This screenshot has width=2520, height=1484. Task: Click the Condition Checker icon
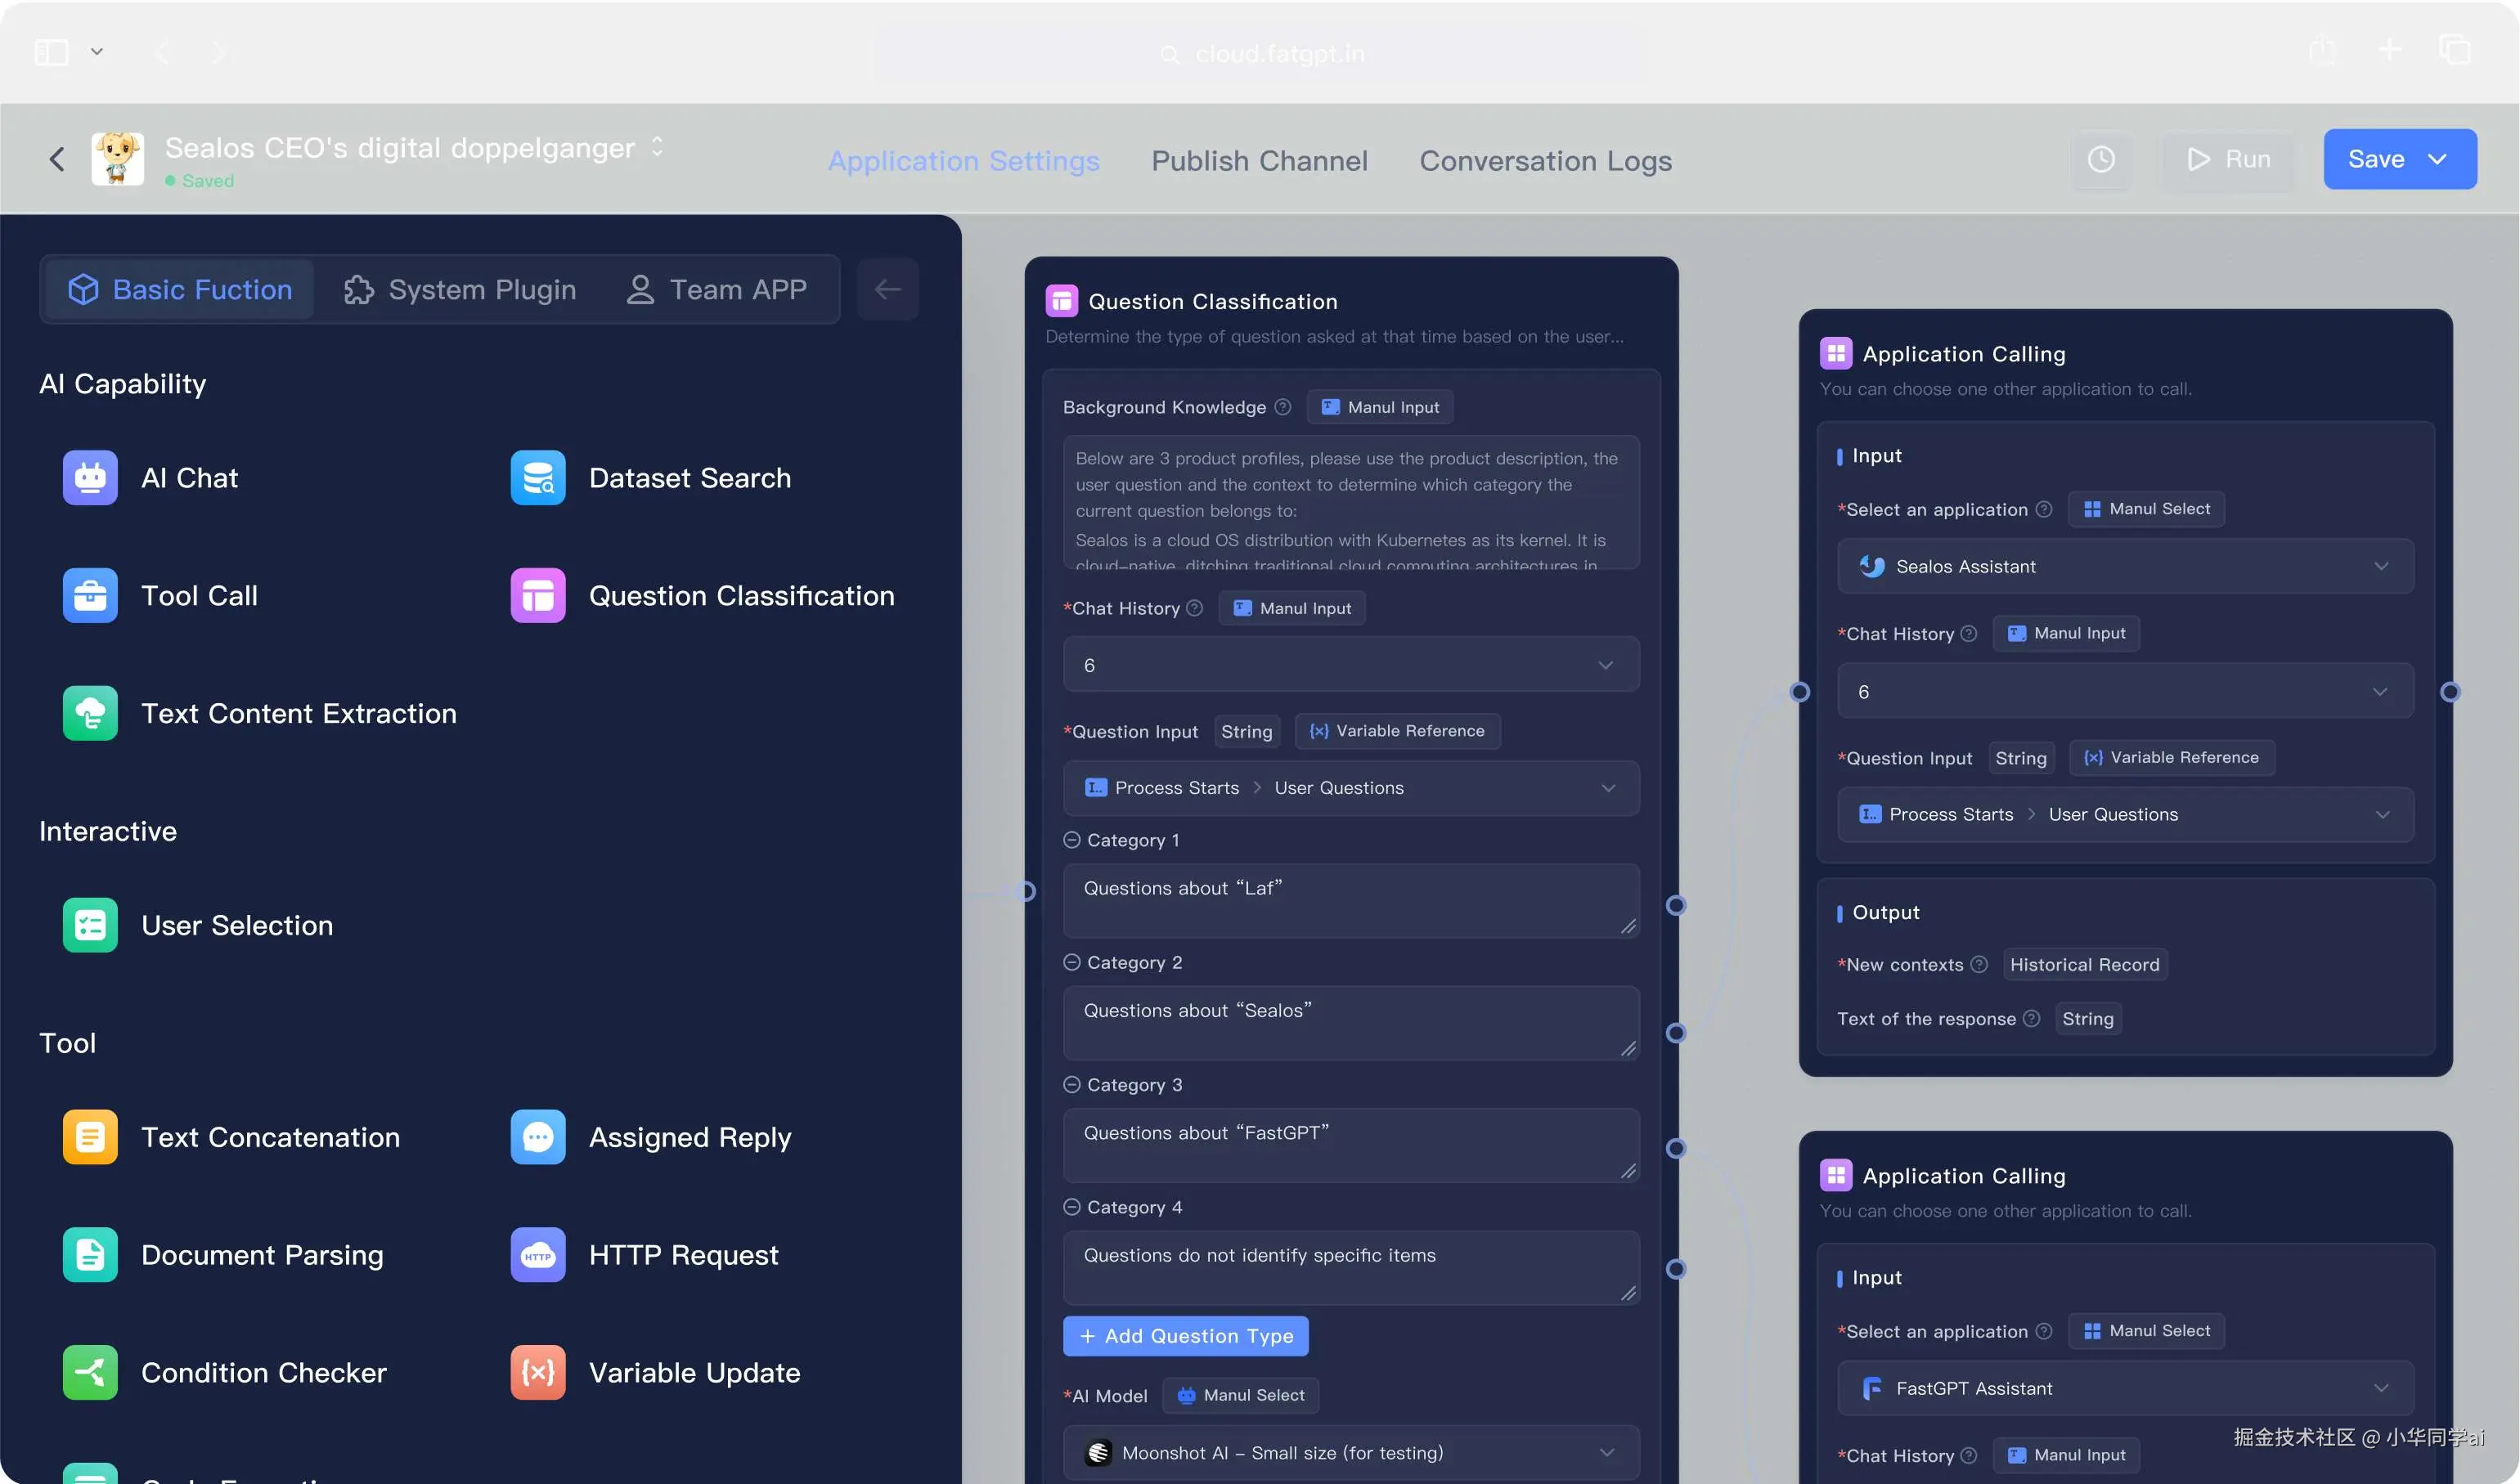click(90, 1373)
